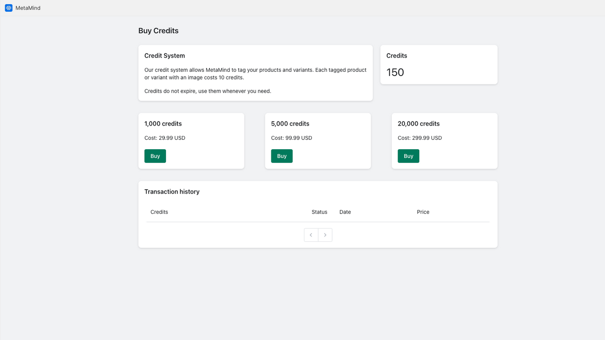This screenshot has width=605, height=340.
Task: Buy the 5,000 credits package
Action: point(282,156)
